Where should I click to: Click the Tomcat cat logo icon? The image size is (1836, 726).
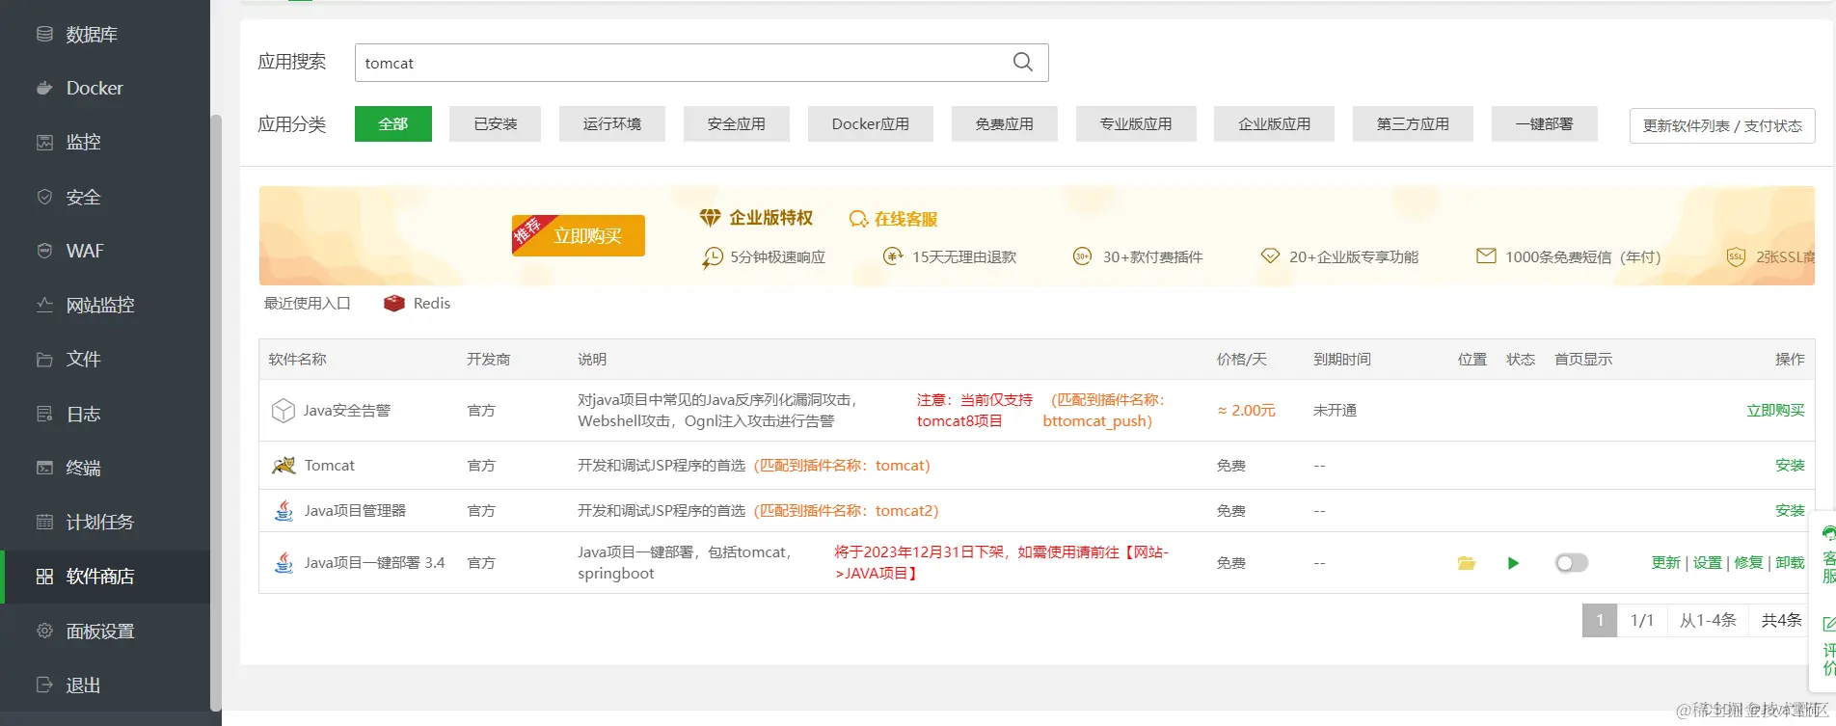pyautogui.click(x=283, y=466)
